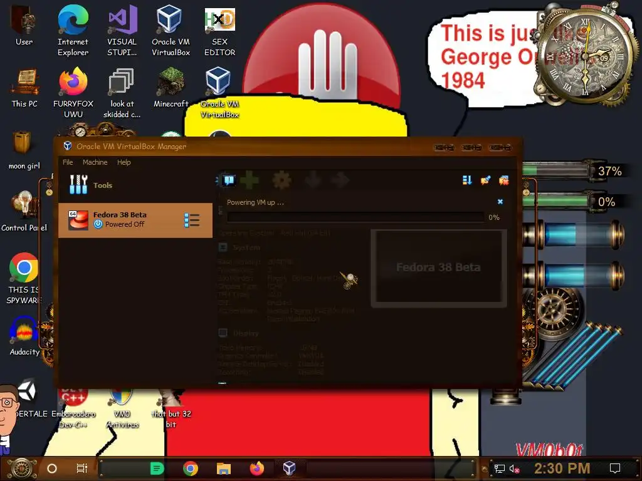Screen dimensions: 642x481
Task: Click the Powering VM up progress bar
Action: 356,217
